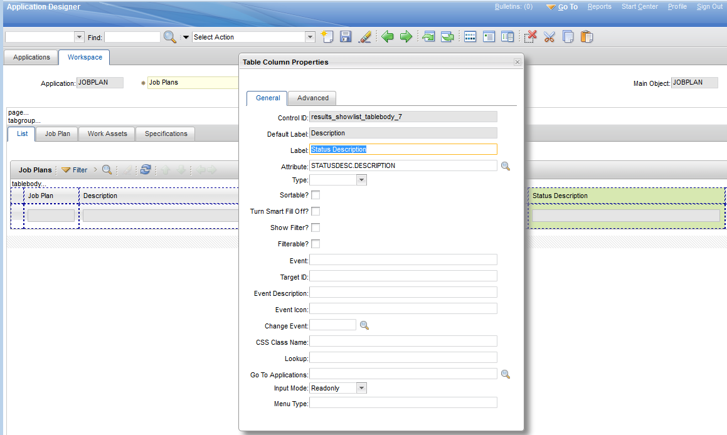The height and width of the screenshot is (435, 727).
Task: Click the Find magnifier icon
Action: [x=167, y=36]
